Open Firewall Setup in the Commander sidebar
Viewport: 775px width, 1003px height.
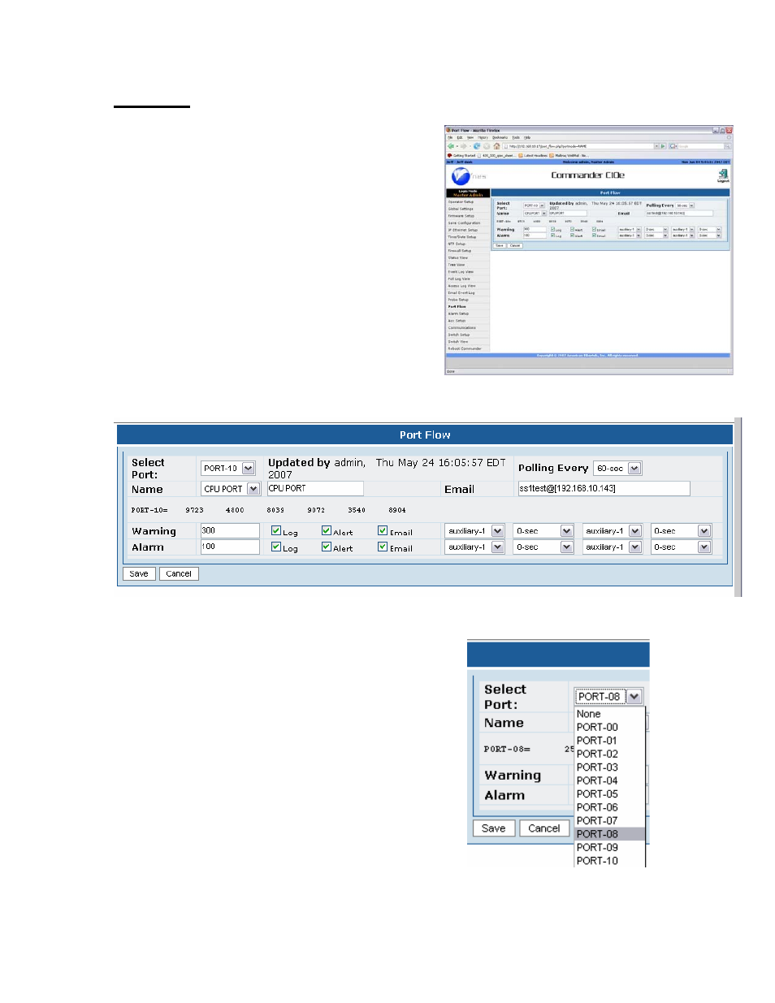(x=460, y=251)
